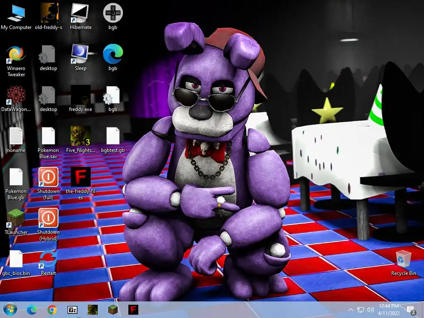Image resolution: width=424 pixels, height=318 pixels.
Task: Open the Minecraft block taskbar icon
Action: (113, 310)
